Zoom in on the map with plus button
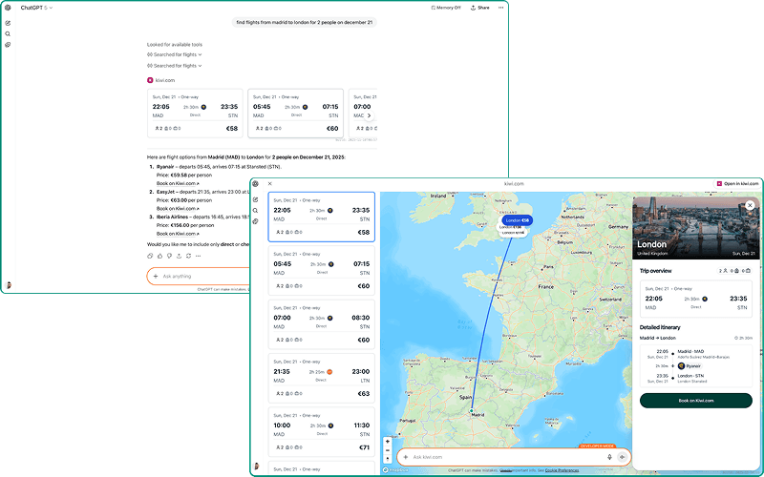The image size is (764, 477). (x=388, y=442)
